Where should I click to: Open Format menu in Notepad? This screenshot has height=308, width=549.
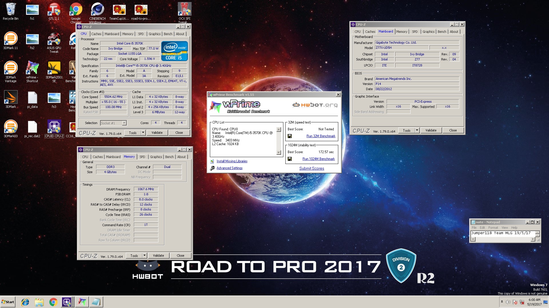(x=493, y=228)
